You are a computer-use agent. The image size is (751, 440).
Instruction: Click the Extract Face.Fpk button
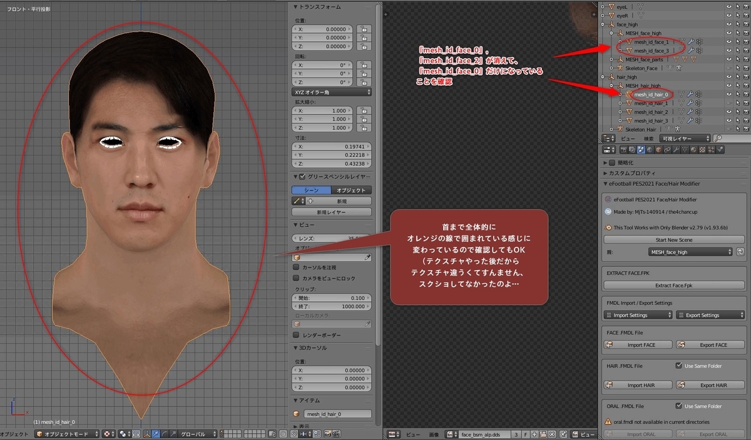[674, 285]
